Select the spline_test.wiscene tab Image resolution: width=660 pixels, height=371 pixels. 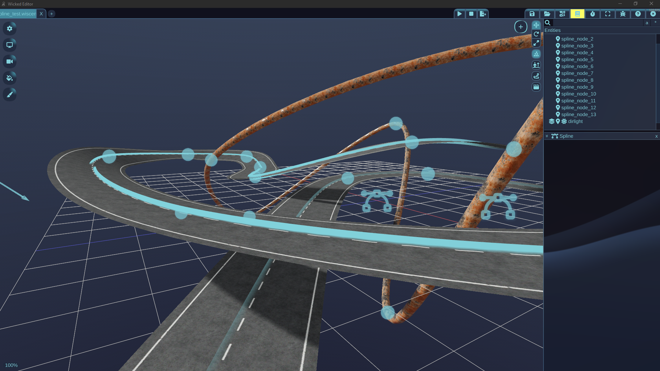[18, 14]
